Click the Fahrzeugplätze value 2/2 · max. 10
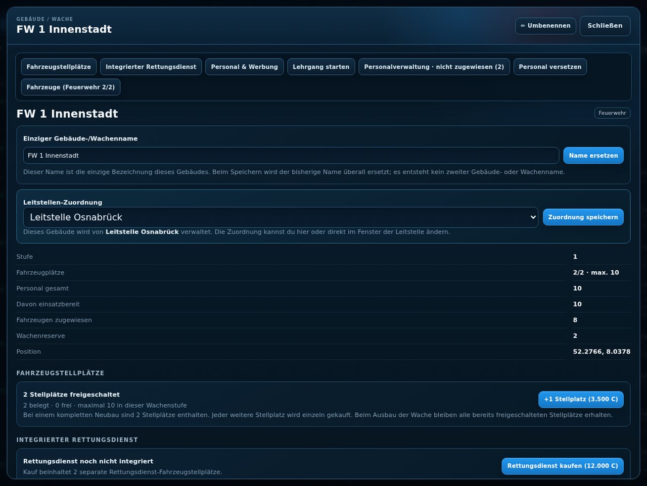Viewport: 647px width, 486px height. pyautogui.click(x=596, y=272)
